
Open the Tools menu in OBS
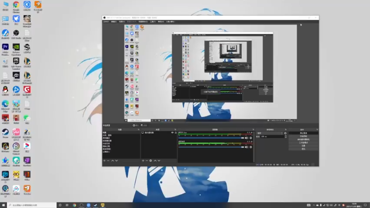point(153,22)
